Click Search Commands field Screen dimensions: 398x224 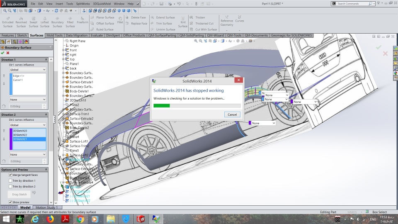click(353, 4)
